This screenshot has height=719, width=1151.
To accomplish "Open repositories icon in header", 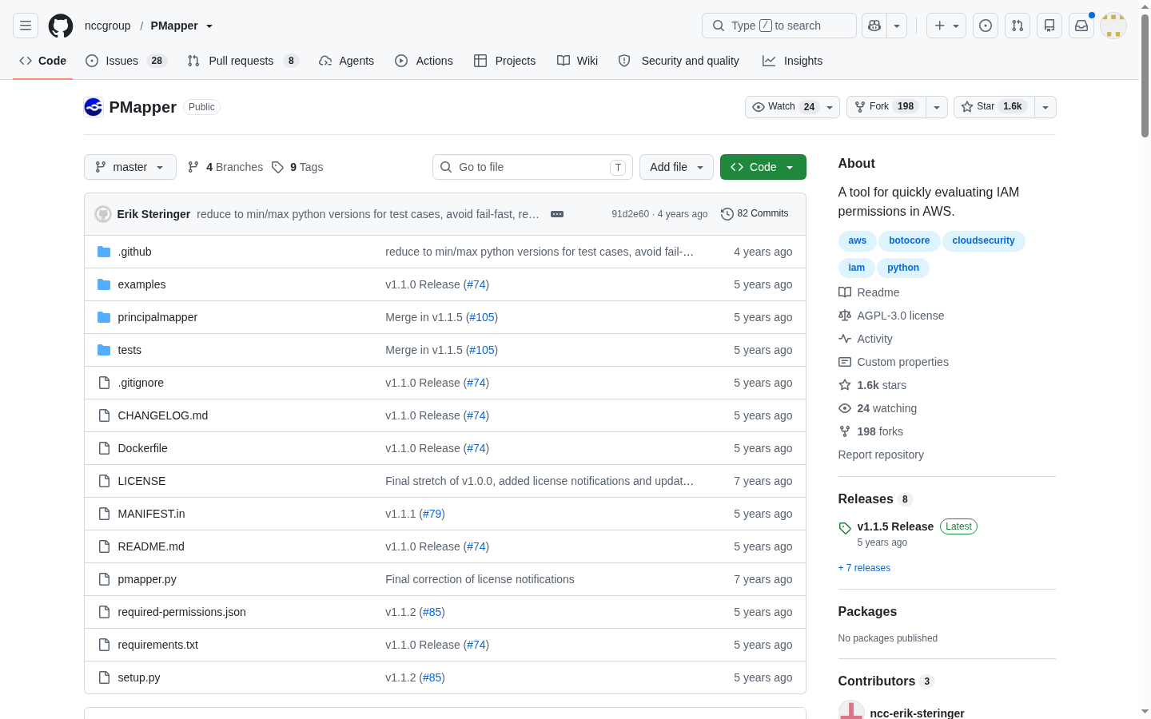I will tap(1049, 26).
